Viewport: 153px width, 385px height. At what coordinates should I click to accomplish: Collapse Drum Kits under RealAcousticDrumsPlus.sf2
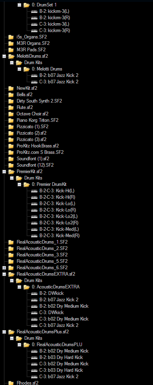pyautogui.click(x=12, y=338)
